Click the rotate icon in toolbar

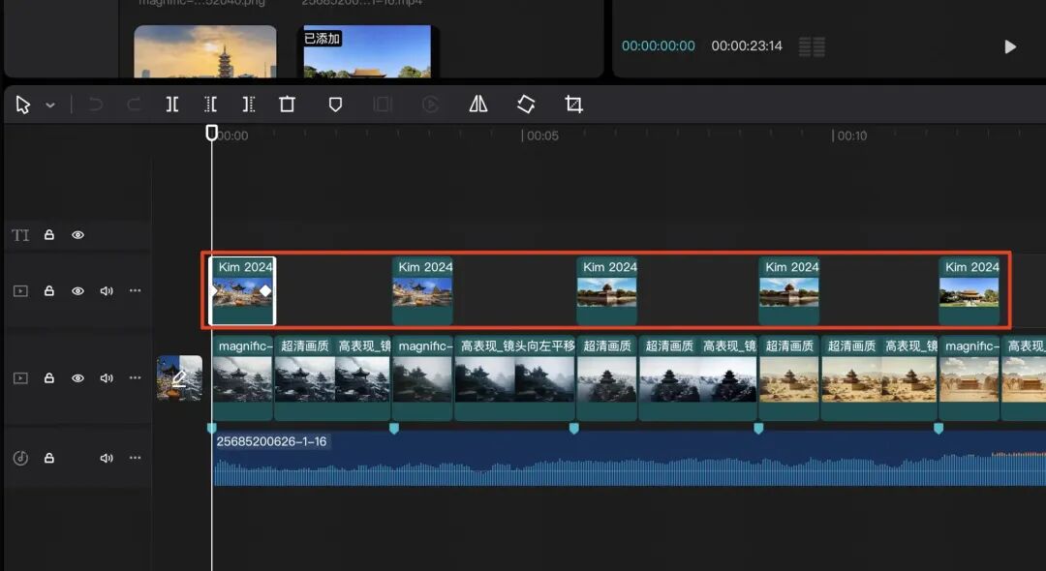pos(526,104)
